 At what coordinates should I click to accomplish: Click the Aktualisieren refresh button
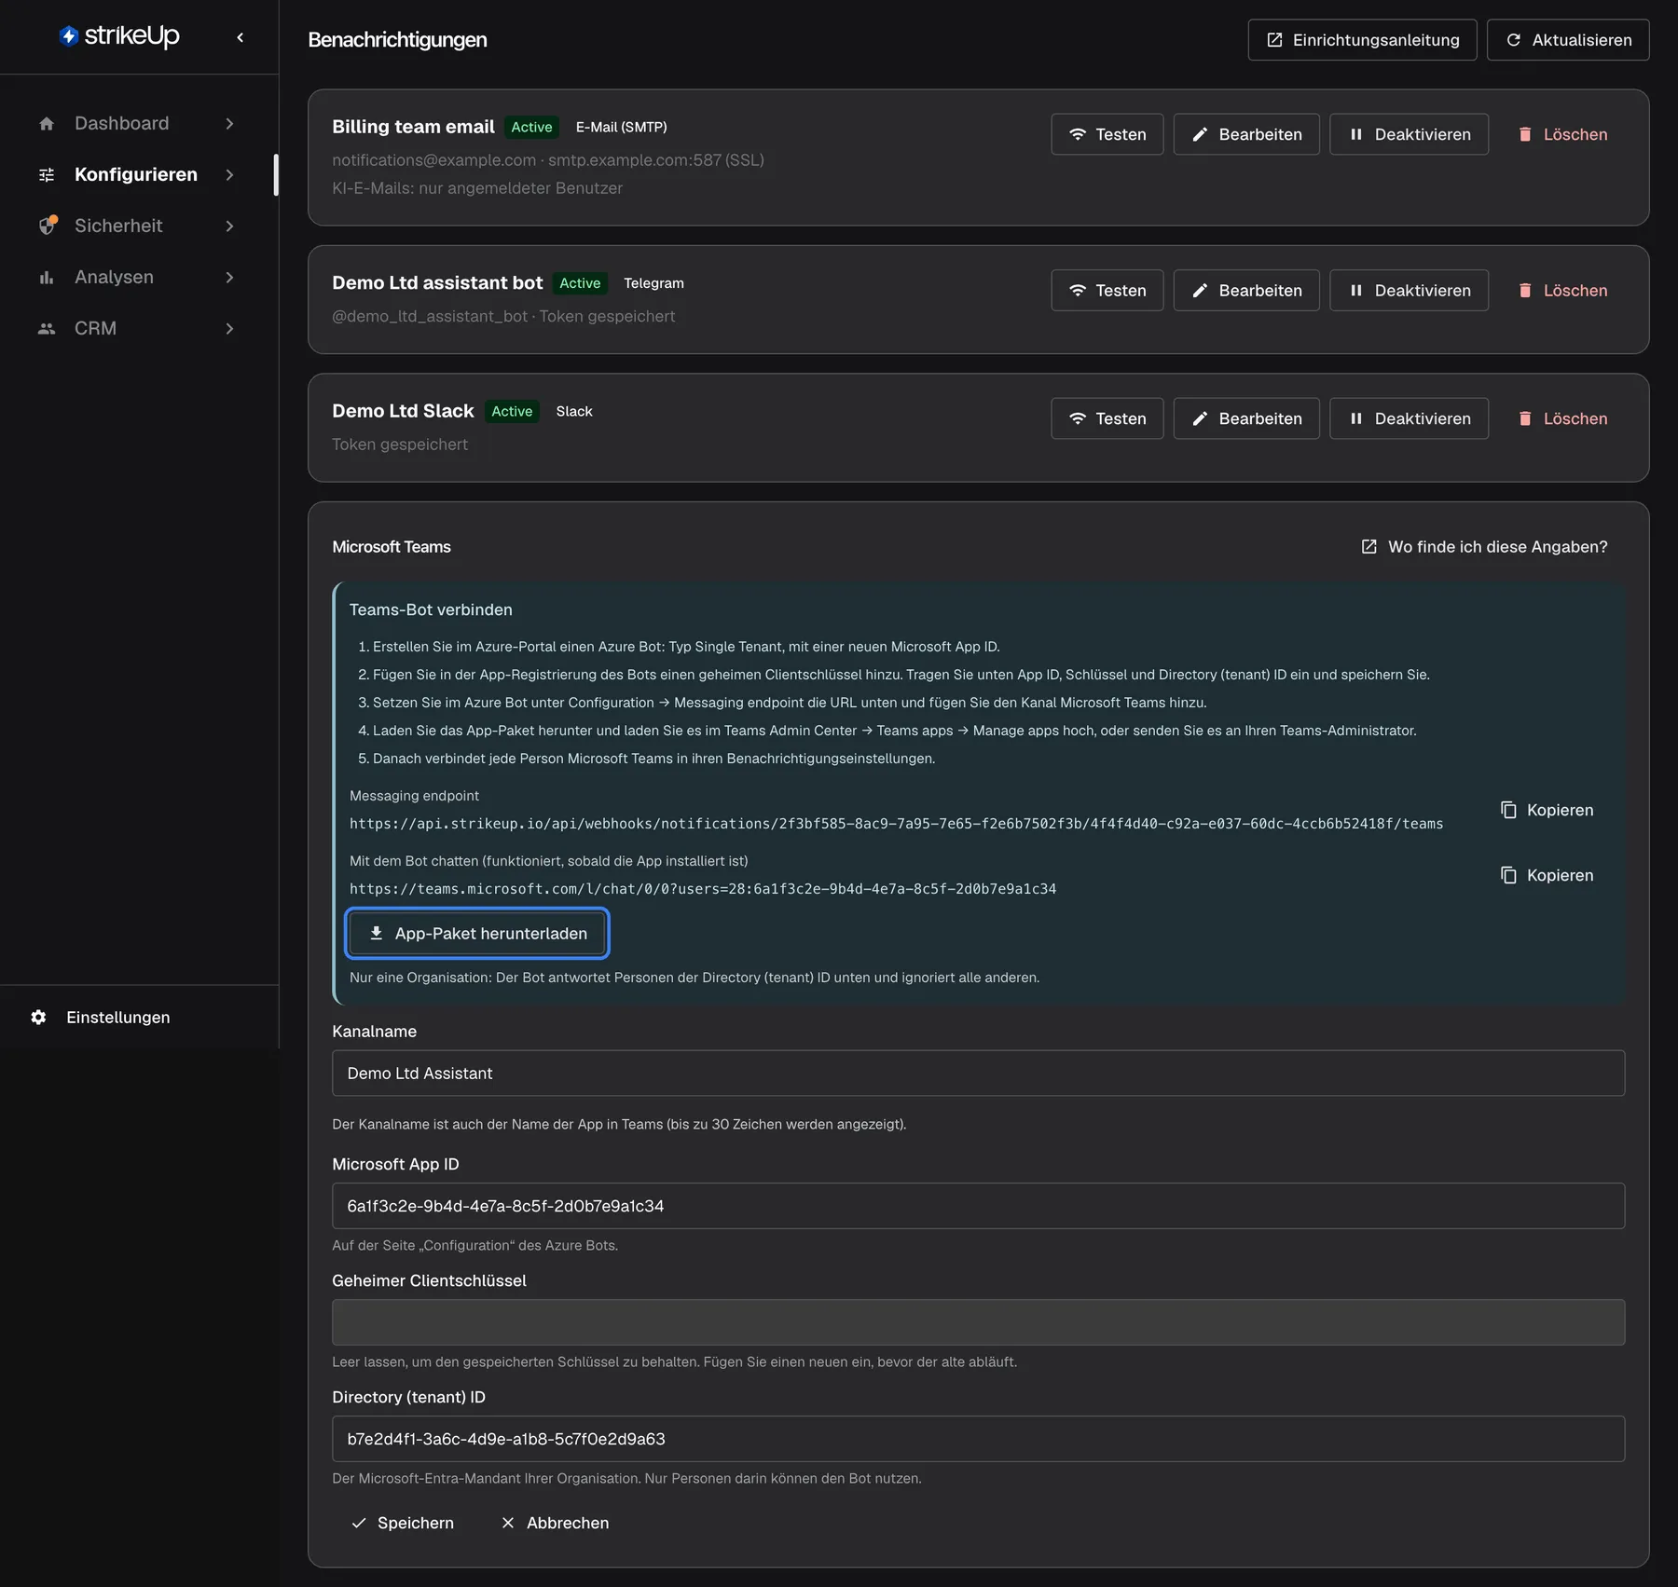click(x=1567, y=40)
